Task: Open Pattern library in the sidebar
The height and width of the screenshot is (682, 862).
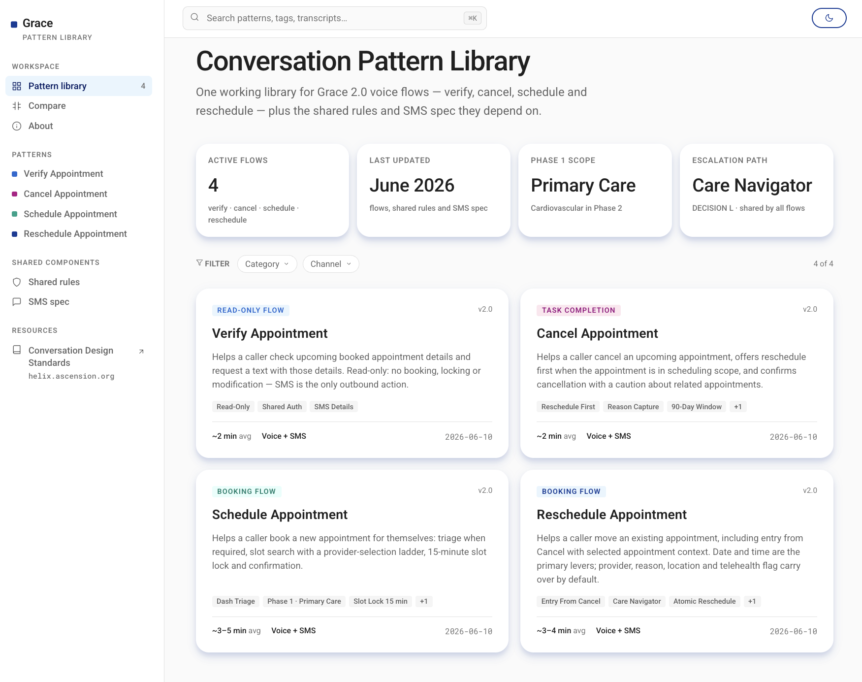Action: tap(79, 86)
